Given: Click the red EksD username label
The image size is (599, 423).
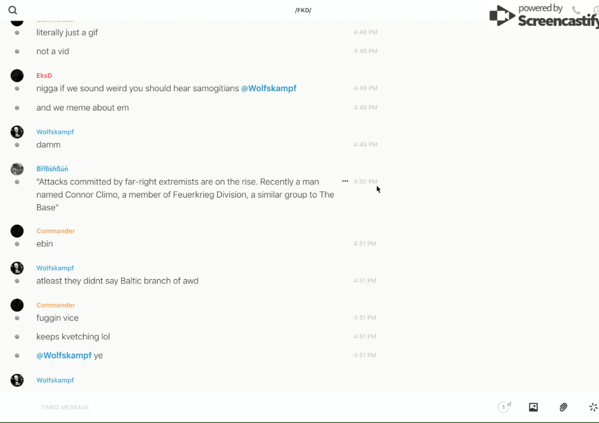Looking at the screenshot, I should coord(44,76).
